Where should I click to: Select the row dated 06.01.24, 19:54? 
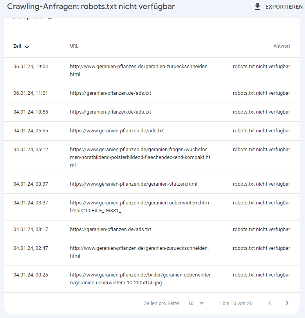pos(152,70)
